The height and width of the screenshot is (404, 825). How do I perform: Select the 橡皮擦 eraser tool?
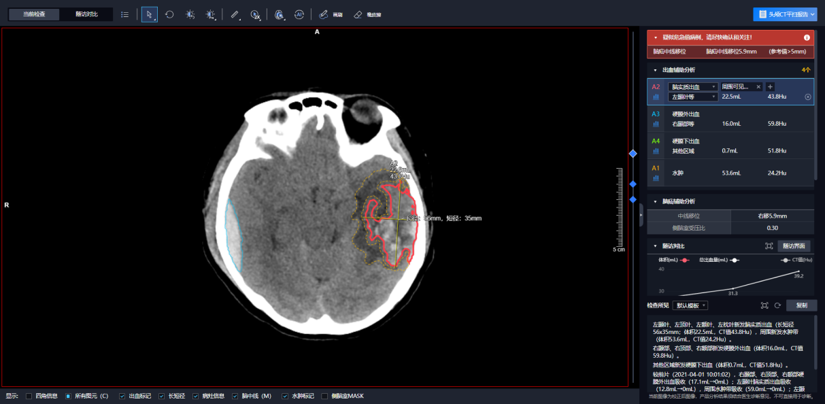click(367, 14)
